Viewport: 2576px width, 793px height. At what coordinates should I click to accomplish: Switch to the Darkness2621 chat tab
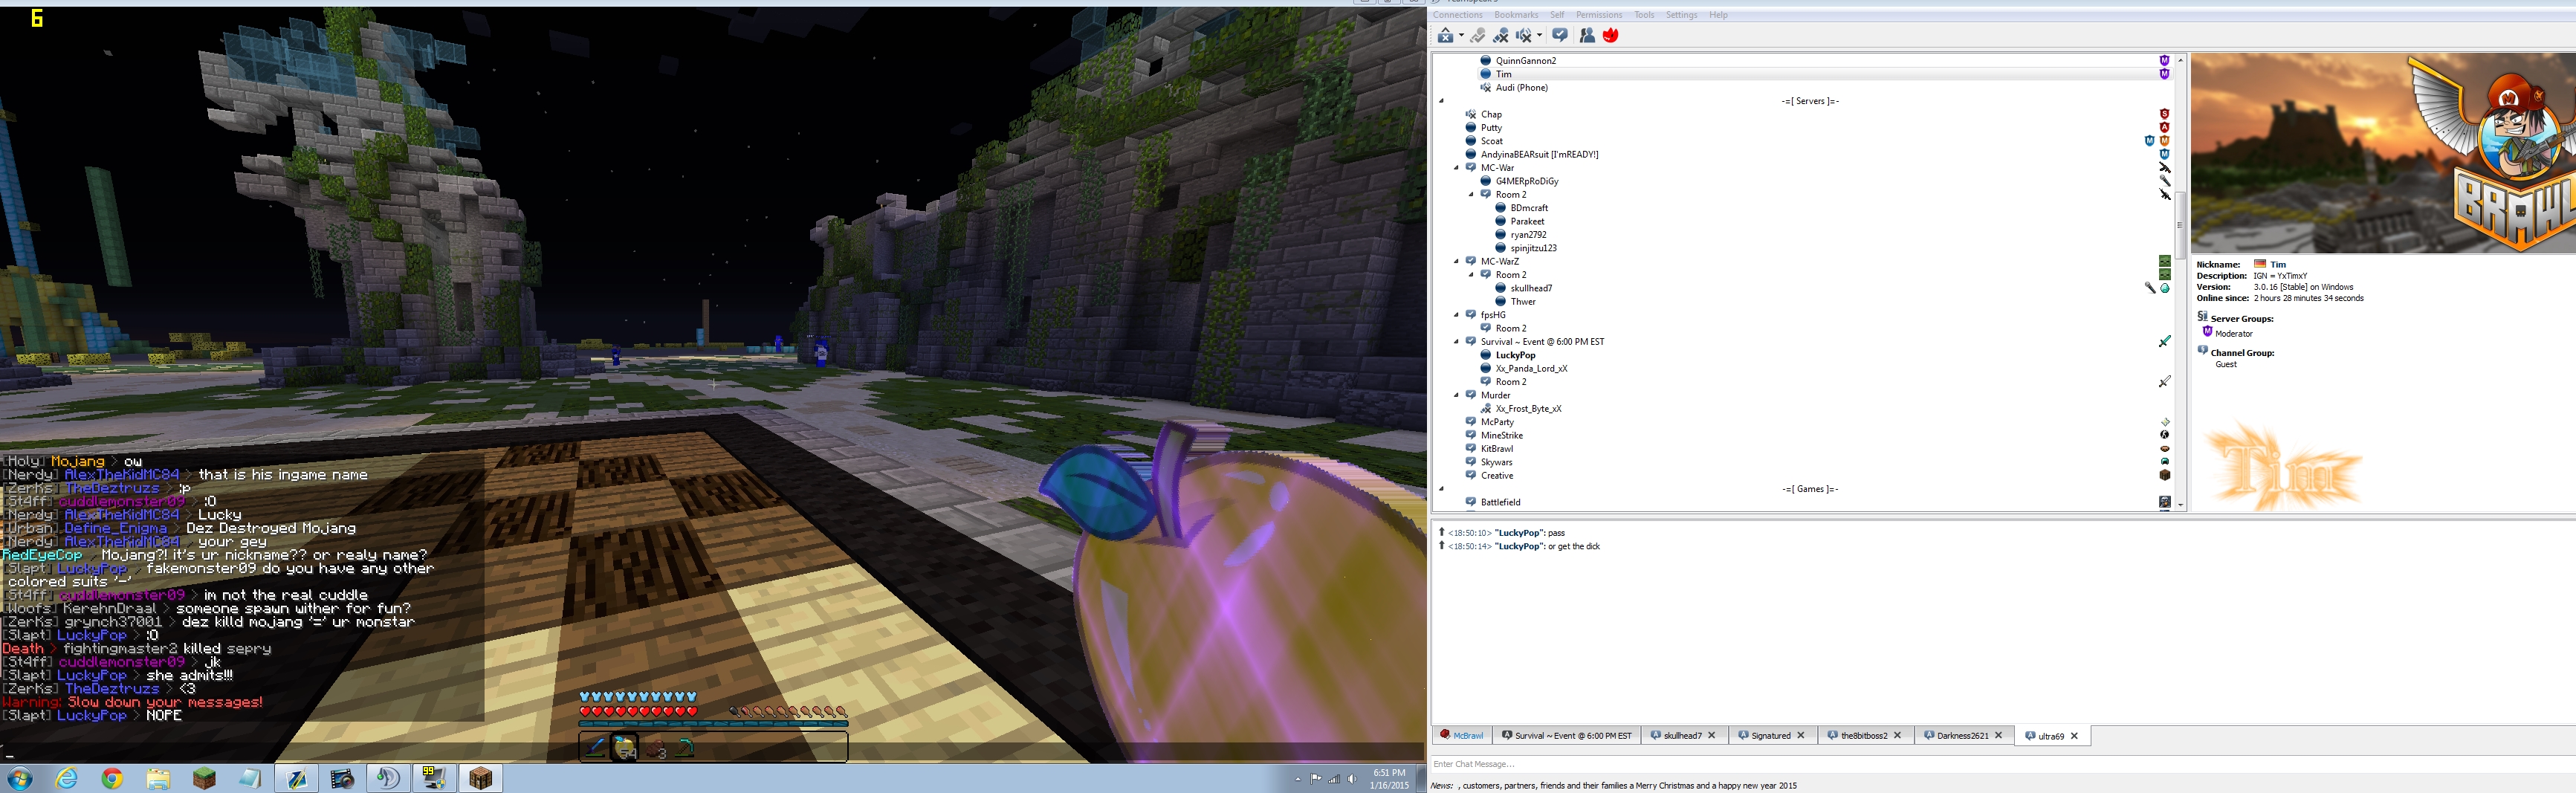pyautogui.click(x=1963, y=736)
